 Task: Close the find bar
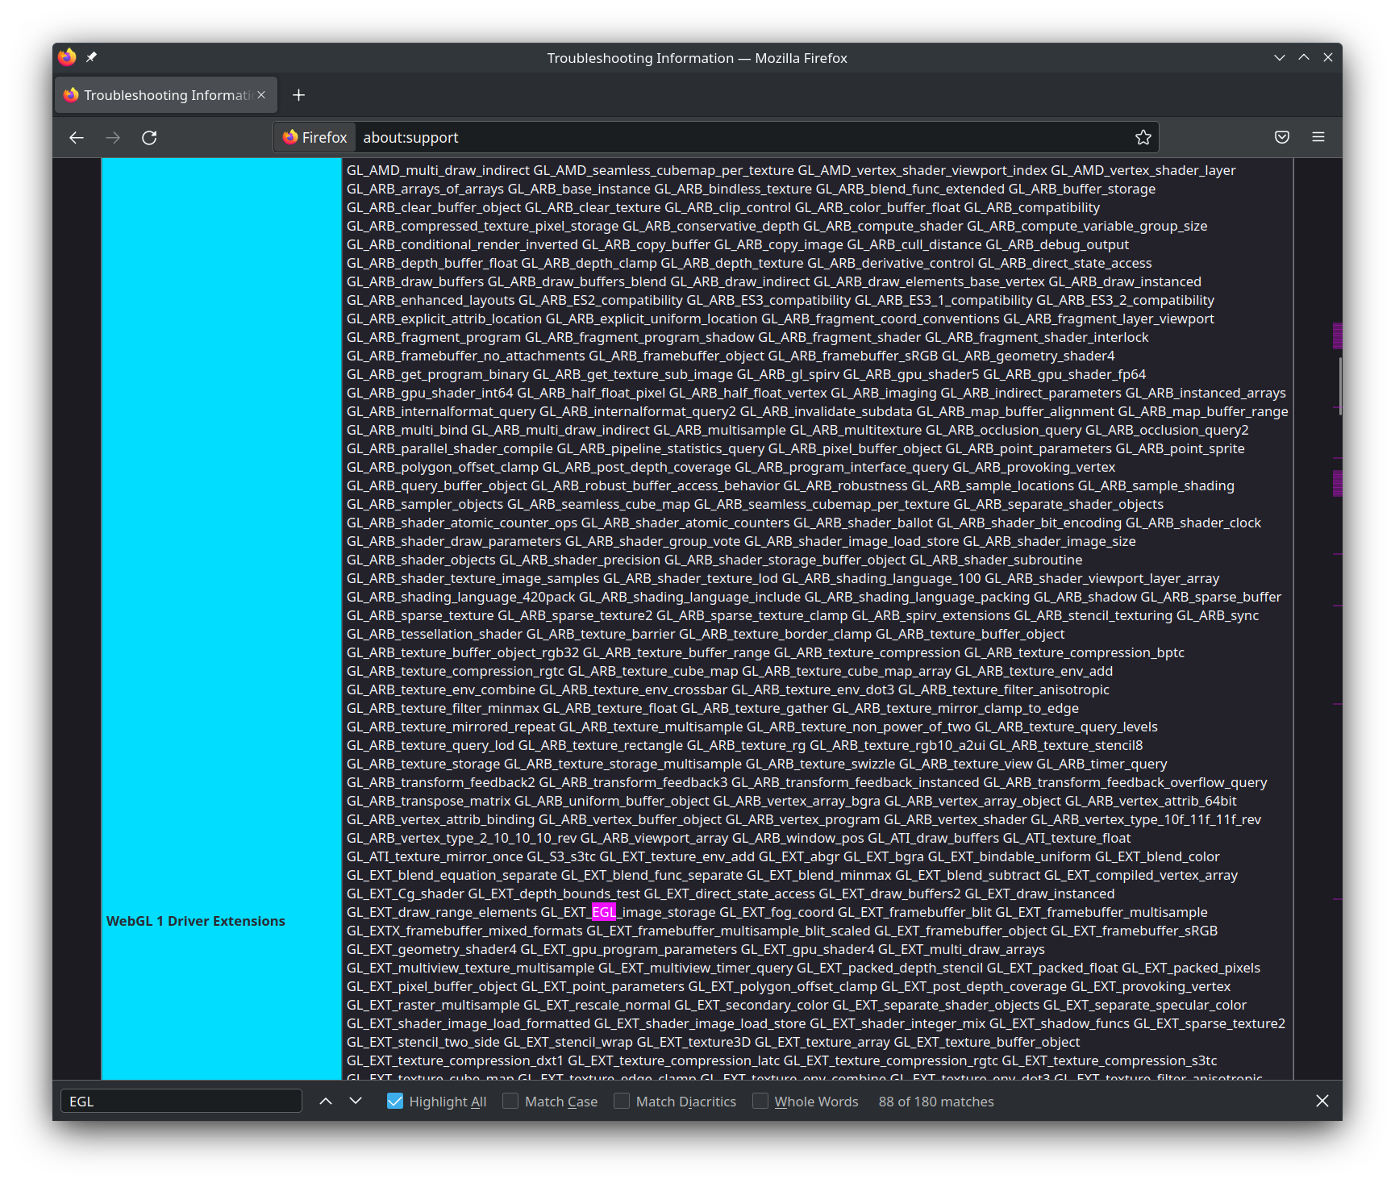[x=1322, y=1102]
